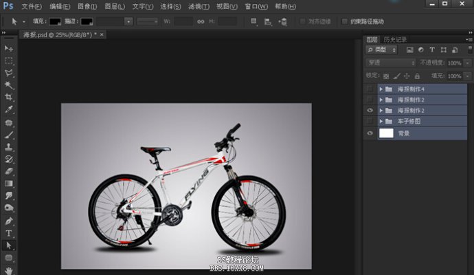This screenshot has width=474, height=275.
Task: Open the 填充 fill slider arrow
Action: pos(468,76)
